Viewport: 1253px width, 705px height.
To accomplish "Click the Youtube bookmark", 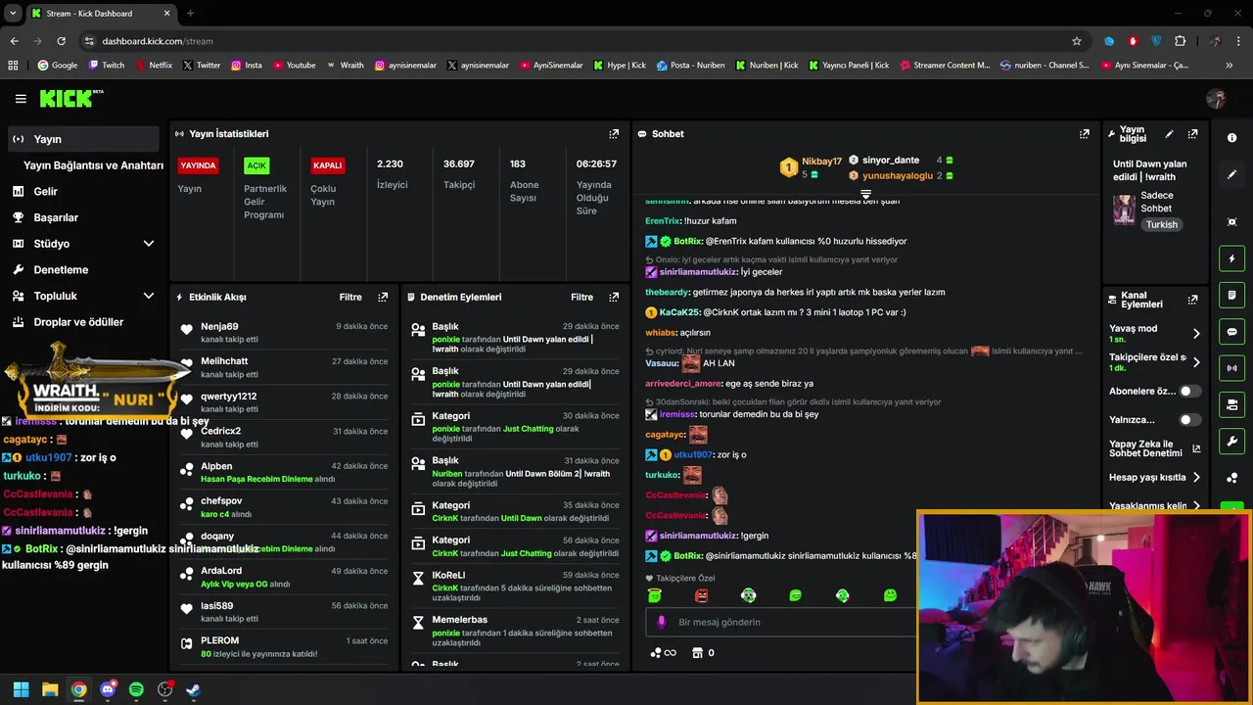I will [x=295, y=66].
